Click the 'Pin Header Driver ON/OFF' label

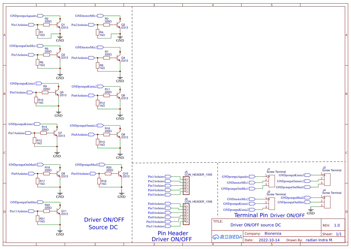(173, 236)
